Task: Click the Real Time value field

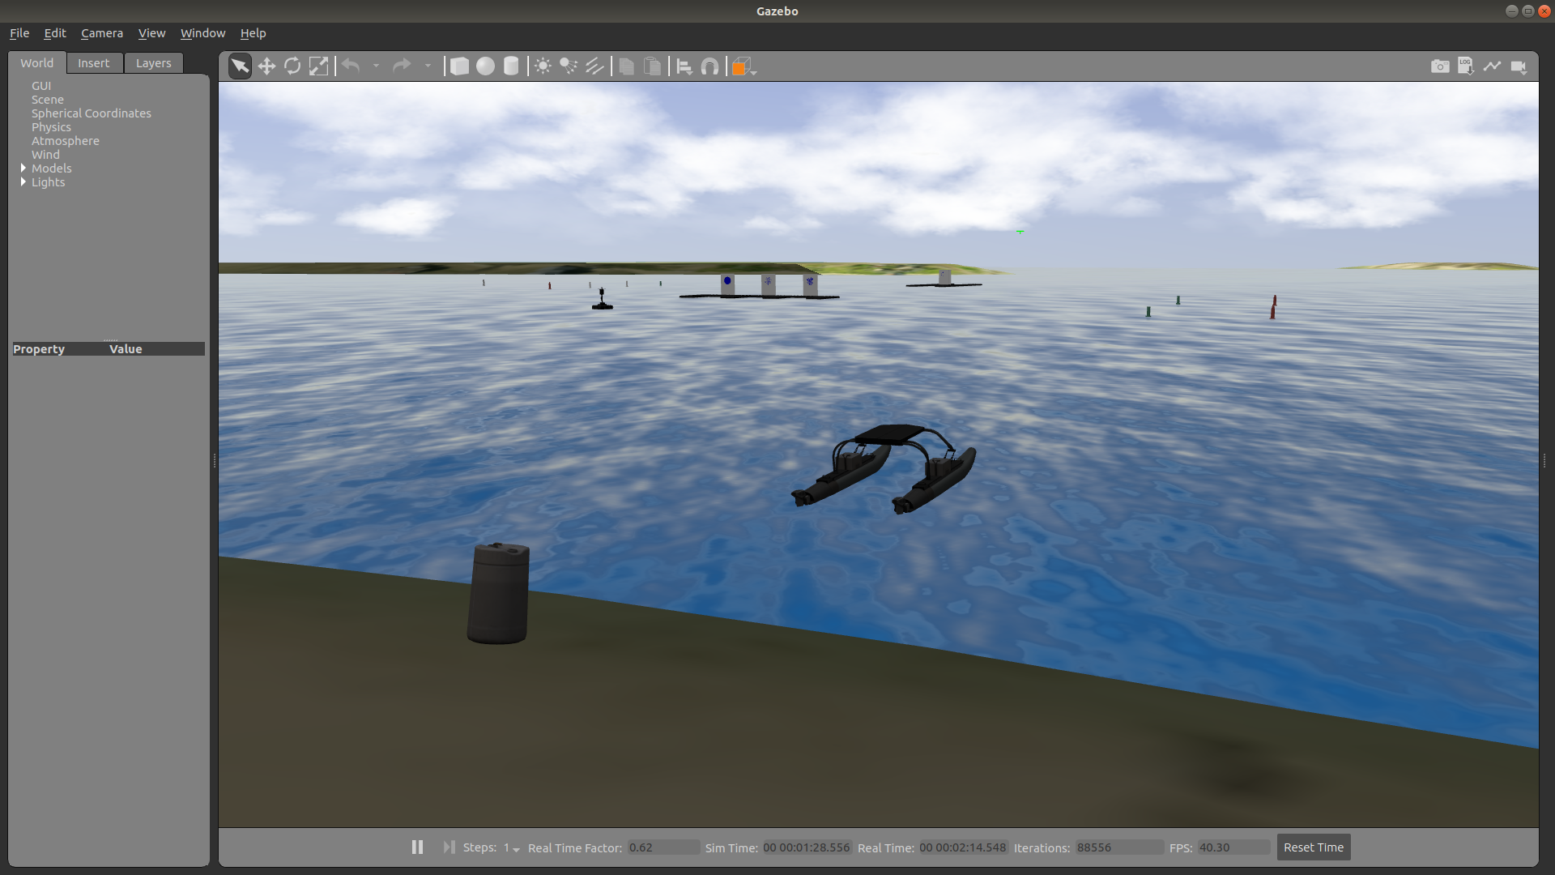Action: [962, 847]
